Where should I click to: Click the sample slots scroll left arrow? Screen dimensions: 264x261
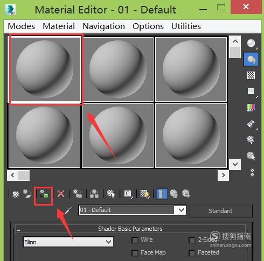coord(12,175)
